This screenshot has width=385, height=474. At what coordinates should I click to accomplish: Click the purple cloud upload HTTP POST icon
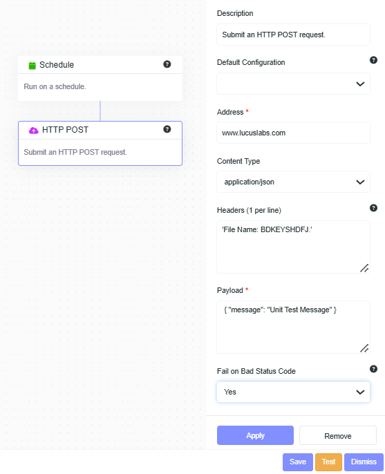[x=34, y=131]
